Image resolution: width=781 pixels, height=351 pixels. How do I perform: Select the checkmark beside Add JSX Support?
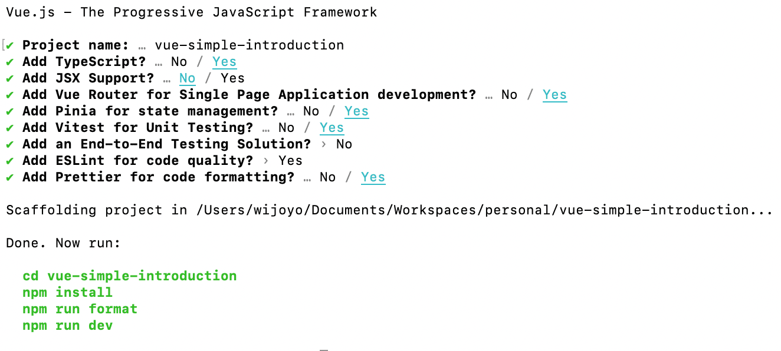click(x=10, y=78)
